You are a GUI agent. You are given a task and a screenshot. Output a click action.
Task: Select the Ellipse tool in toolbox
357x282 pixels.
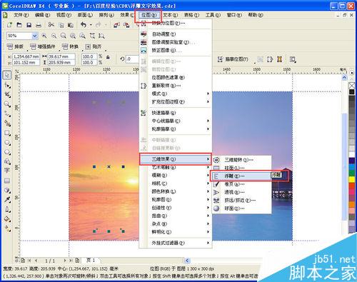pos(7,143)
